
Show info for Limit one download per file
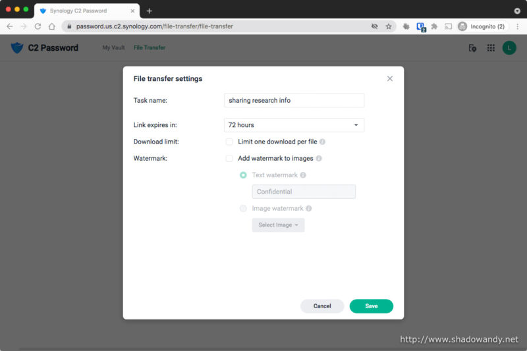click(x=322, y=142)
